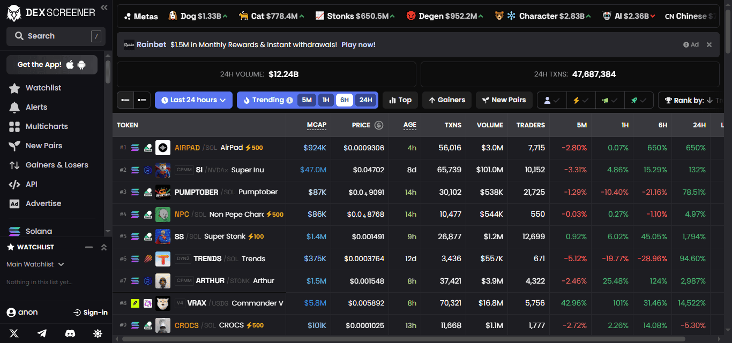Toggle the launchpad filter with rocket icon
The height and width of the screenshot is (343, 732).
(639, 100)
